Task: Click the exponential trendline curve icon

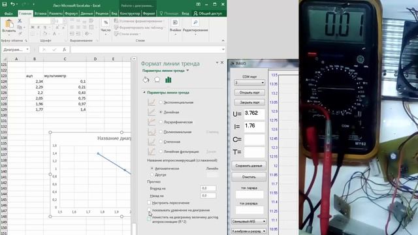Action: [x=152, y=102]
